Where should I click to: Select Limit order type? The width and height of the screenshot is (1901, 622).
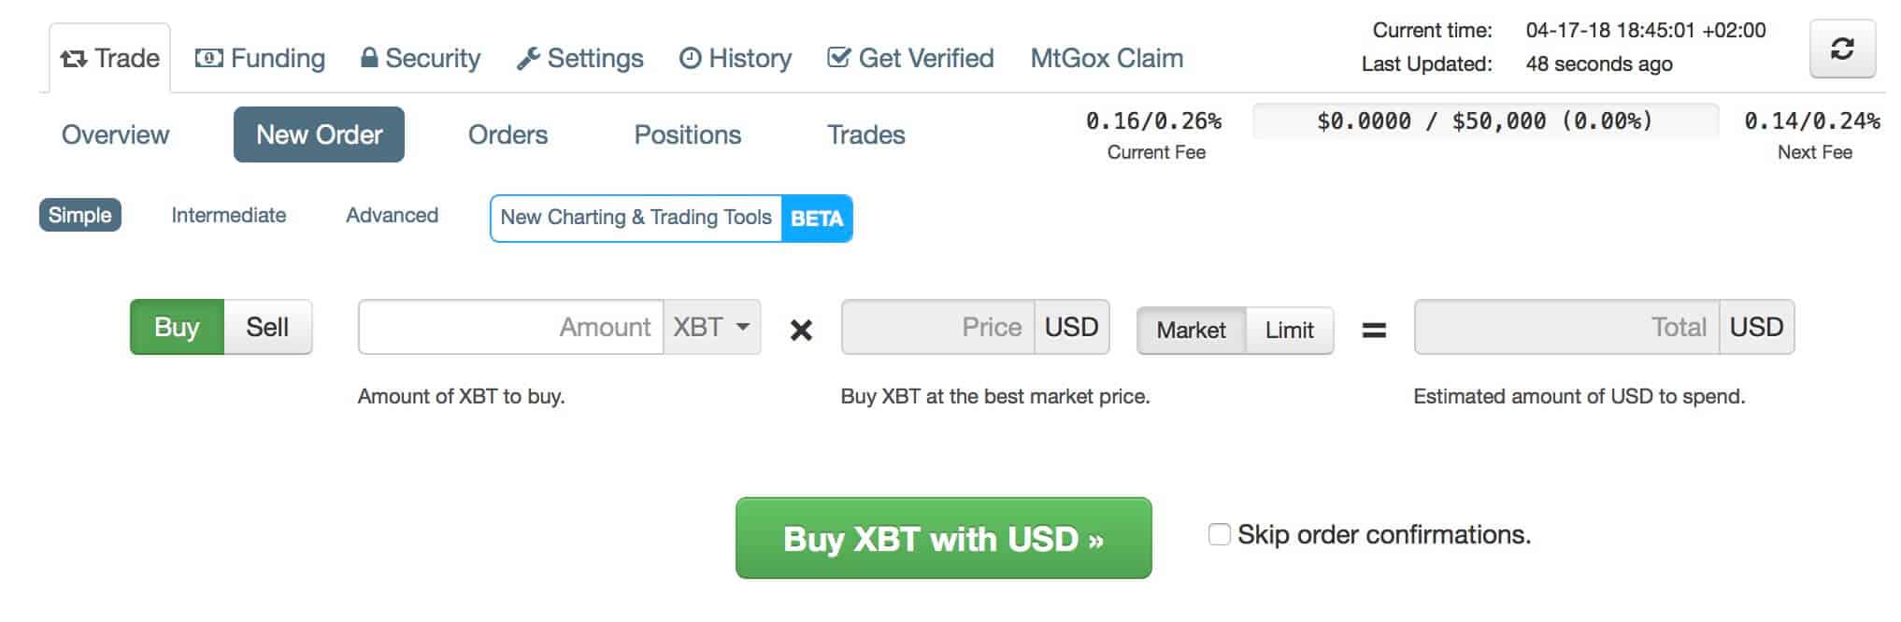click(x=1290, y=330)
